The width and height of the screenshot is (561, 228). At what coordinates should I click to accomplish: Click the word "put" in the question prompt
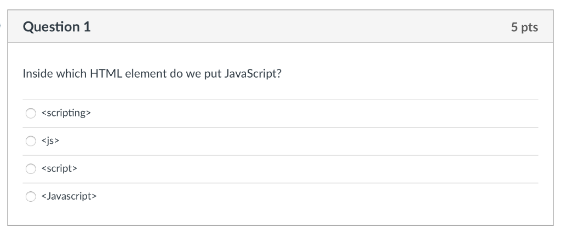tap(213, 74)
